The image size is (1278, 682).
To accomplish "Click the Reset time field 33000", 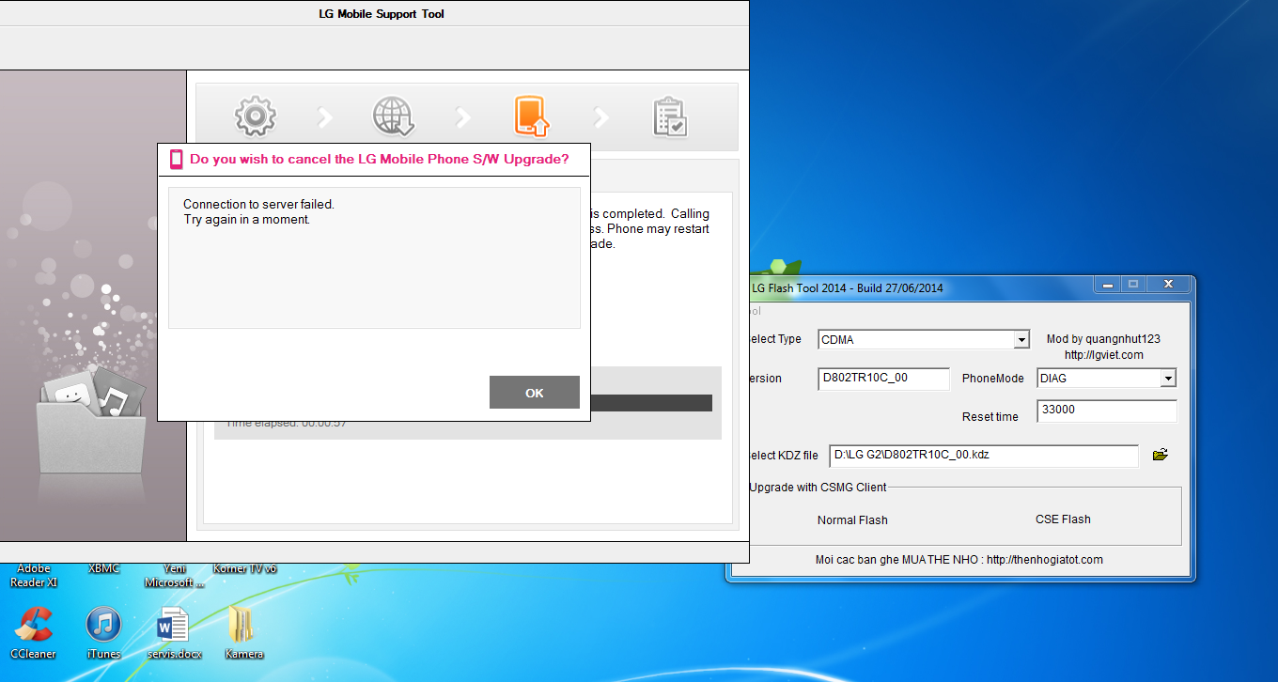I will (1107, 411).
